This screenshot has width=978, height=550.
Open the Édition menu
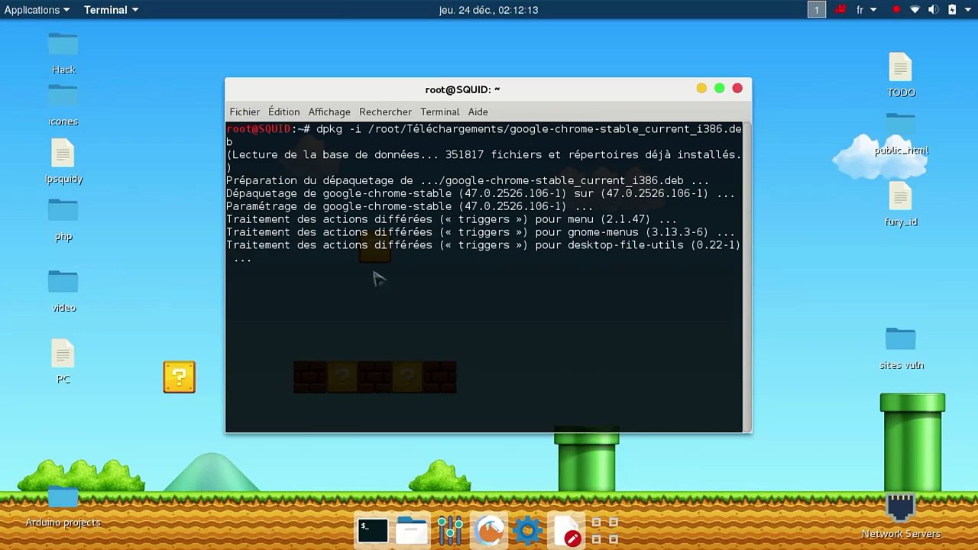[x=283, y=112]
